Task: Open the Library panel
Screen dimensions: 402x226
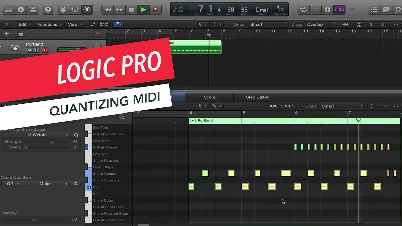Action: pyautogui.click(x=8, y=10)
